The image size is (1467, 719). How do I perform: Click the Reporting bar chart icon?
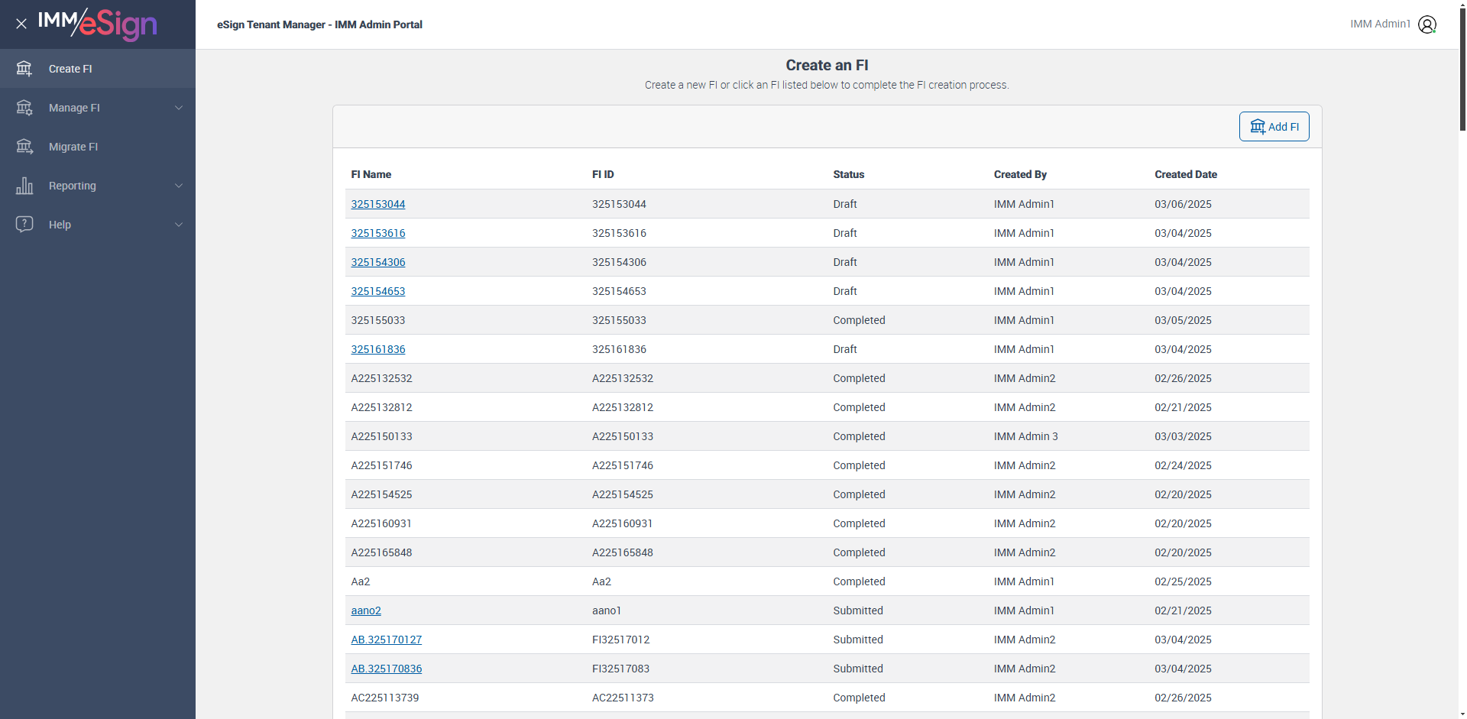pos(24,186)
